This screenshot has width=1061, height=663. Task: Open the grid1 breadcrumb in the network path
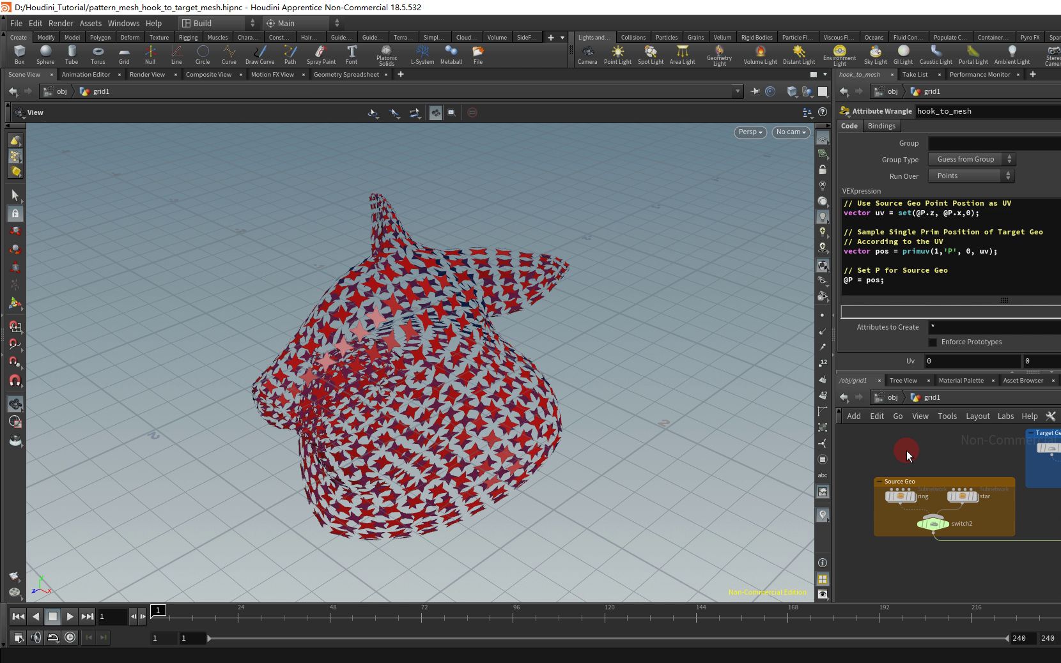[x=100, y=91]
